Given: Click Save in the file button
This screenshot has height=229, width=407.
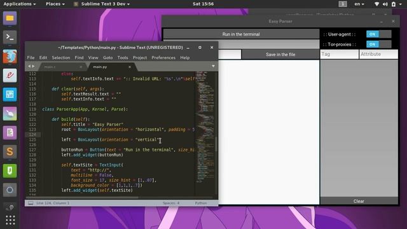Looking at the screenshot, I should 280,55.
